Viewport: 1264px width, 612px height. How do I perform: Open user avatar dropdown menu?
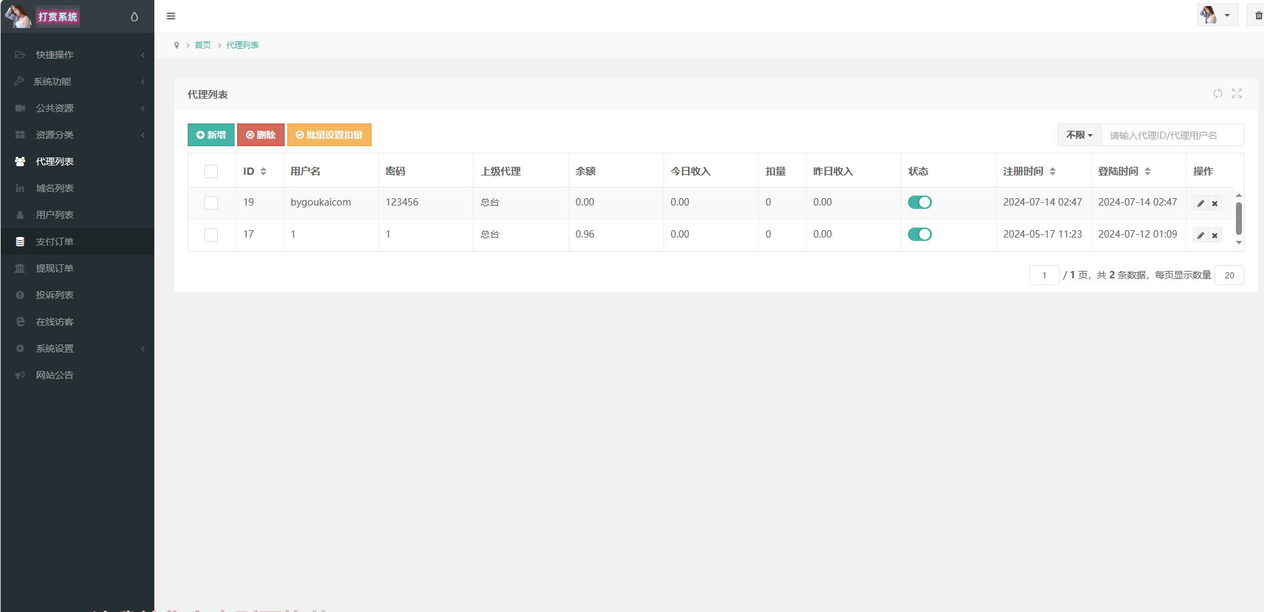[x=1217, y=15]
